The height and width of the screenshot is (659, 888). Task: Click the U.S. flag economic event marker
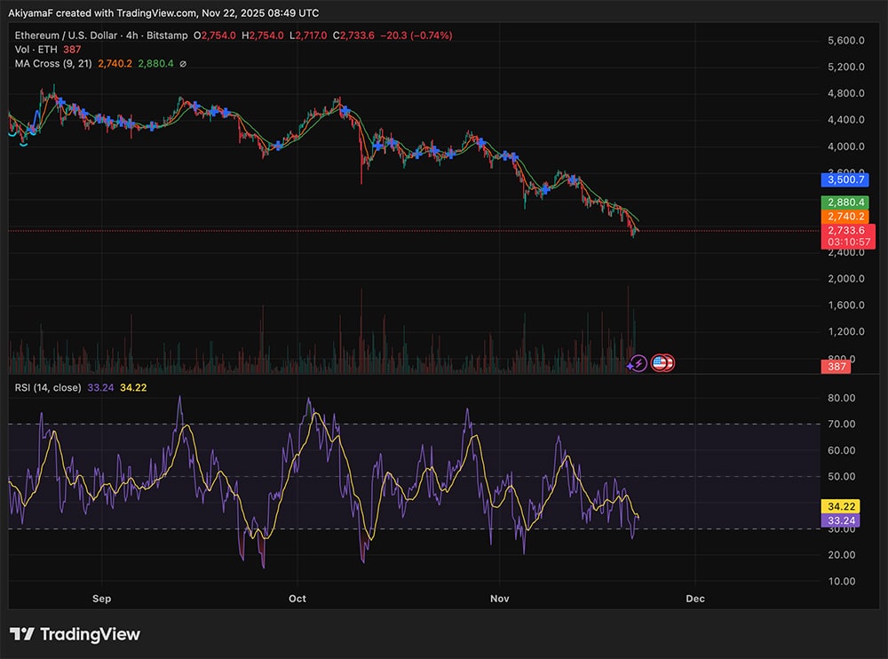657,363
